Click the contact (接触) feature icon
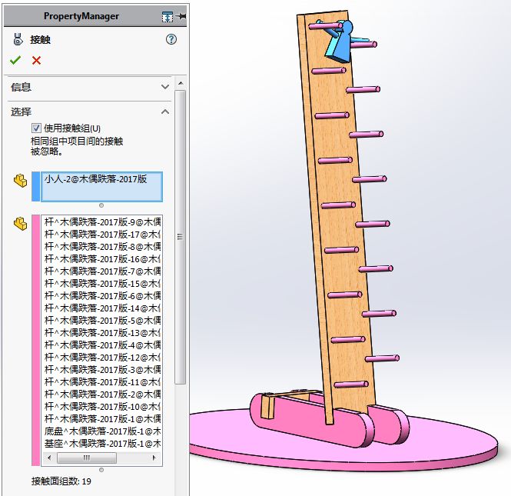This screenshot has height=496, width=511. tap(18, 39)
